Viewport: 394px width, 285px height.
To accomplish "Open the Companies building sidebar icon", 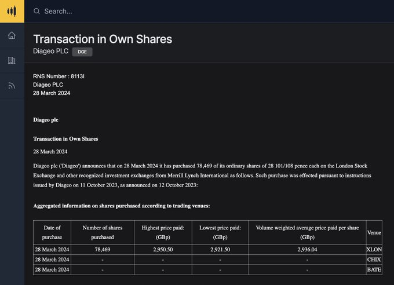I will pyautogui.click(x=12, y=61).
